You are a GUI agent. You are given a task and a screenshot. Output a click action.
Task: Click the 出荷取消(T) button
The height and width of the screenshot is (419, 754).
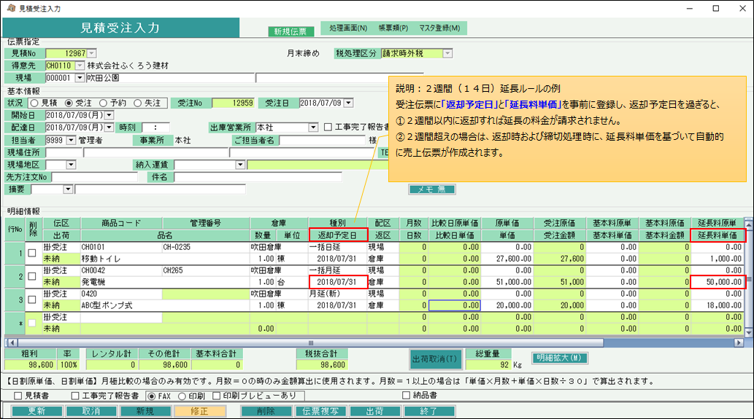[435, 359]
